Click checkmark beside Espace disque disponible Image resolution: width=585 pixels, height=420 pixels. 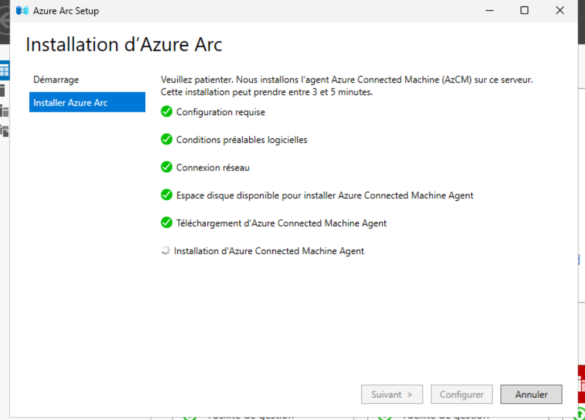coord(167,195)
